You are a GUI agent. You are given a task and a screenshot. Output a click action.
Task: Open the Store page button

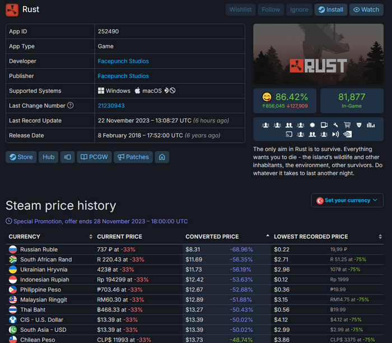pos(21,157)
